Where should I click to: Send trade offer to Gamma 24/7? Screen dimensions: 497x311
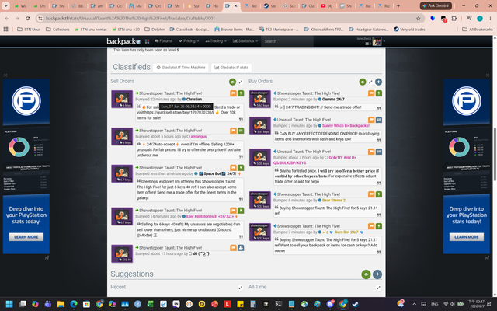tap(379, 93)
